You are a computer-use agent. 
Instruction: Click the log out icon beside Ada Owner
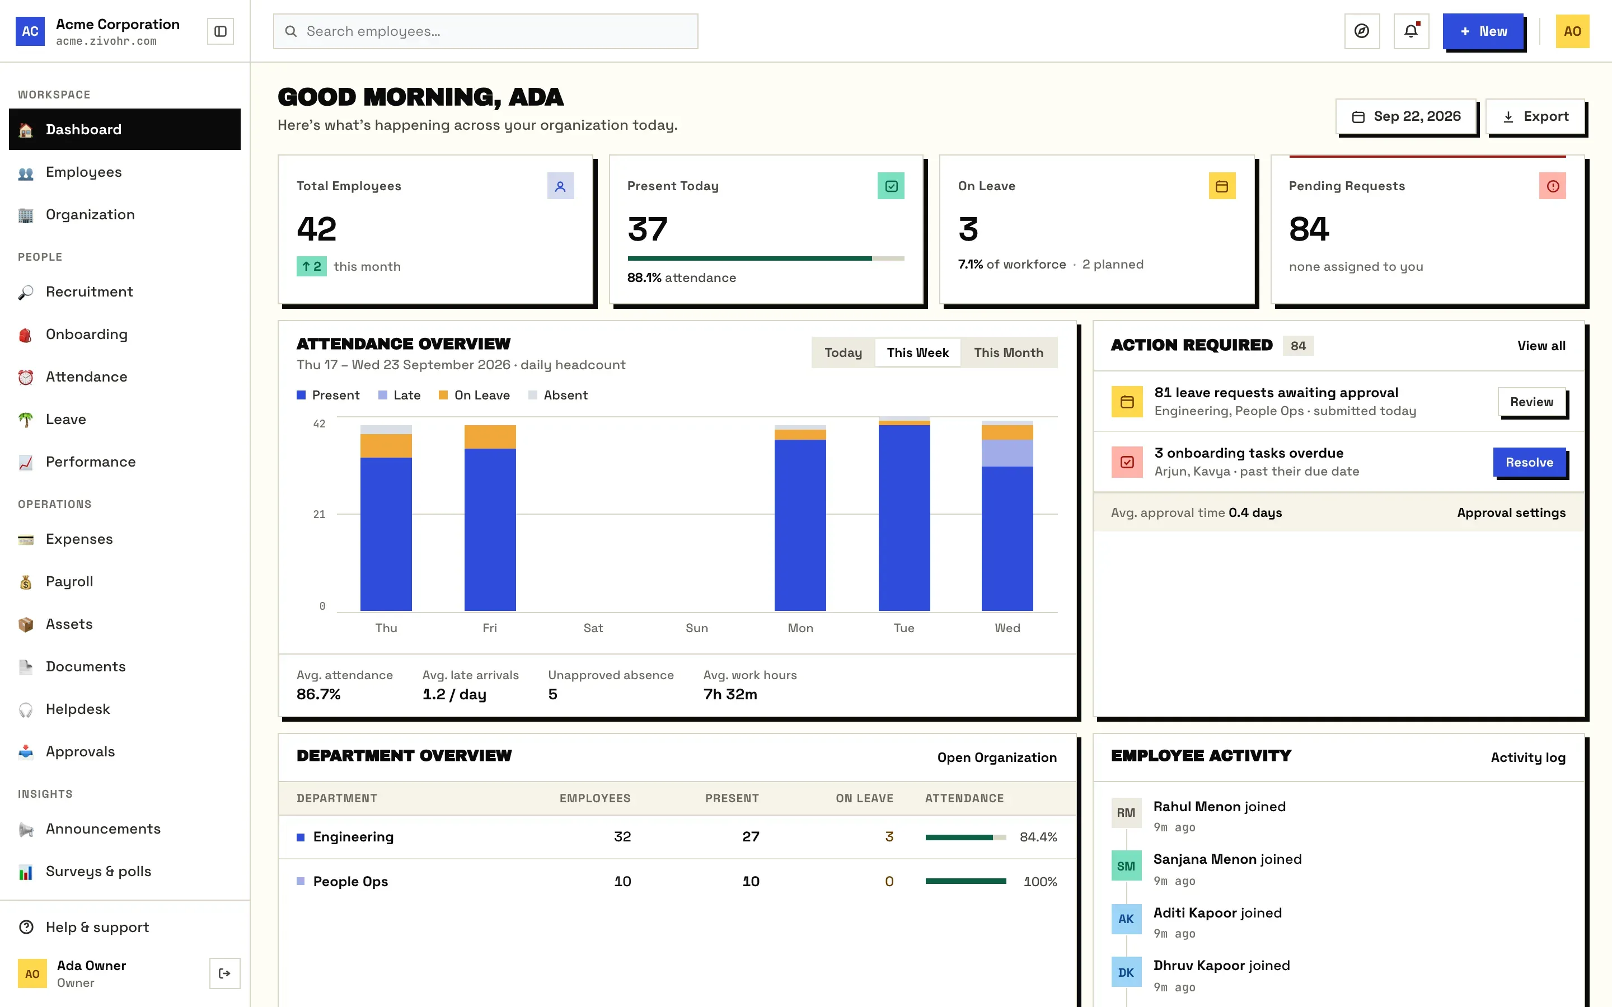coord(224,973)
